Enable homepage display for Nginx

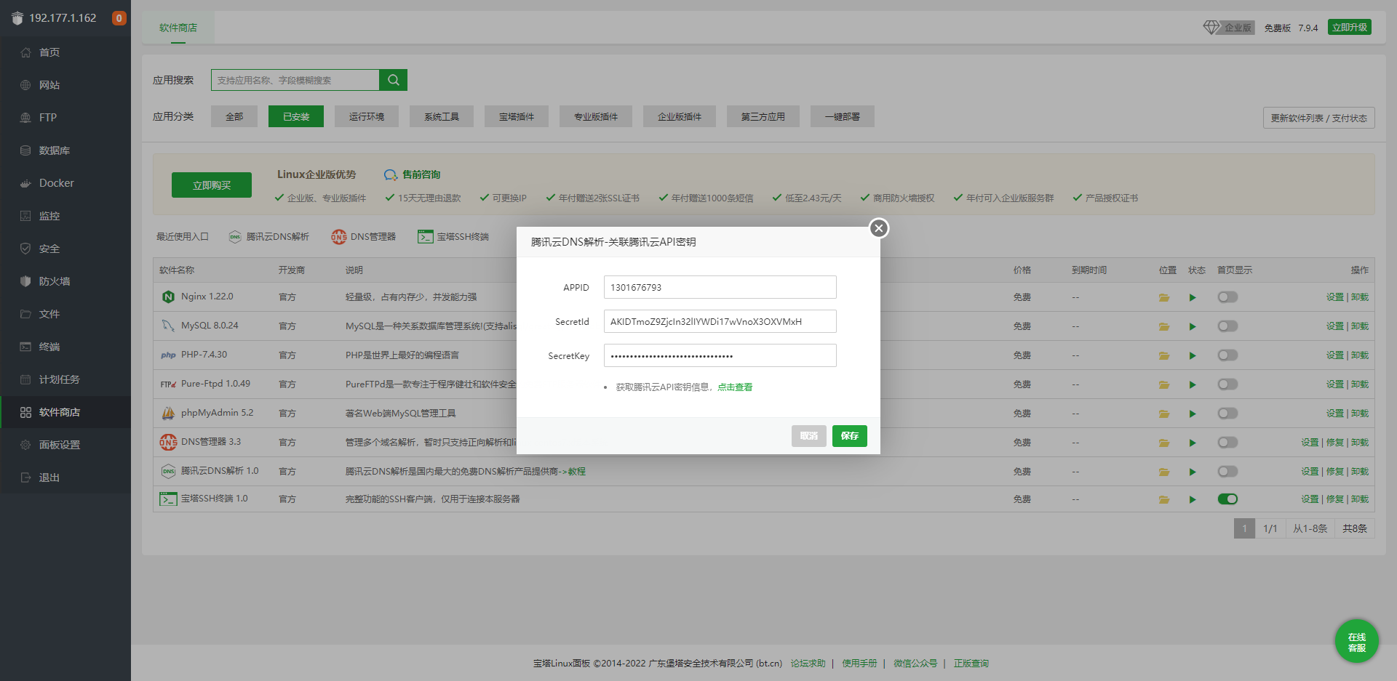tap(1227, 297)
